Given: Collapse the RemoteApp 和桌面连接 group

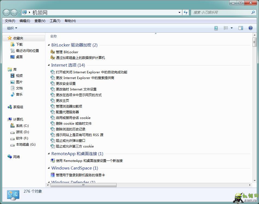Looking at the screenshot, I should pyautogui.click(x=49, y=154).
